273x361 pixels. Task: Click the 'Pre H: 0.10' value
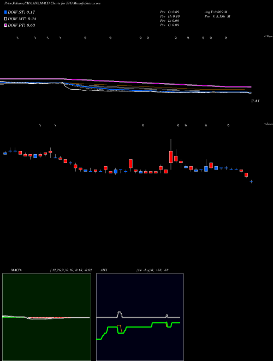(x=170, y=16)
